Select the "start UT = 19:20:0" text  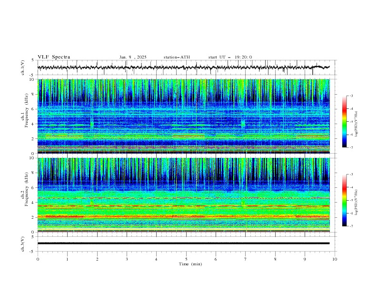click(x=230, y=57)
